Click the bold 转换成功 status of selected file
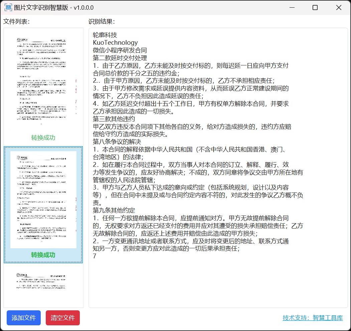The height and width of the screenshot is (331, 351). (43, 255)
